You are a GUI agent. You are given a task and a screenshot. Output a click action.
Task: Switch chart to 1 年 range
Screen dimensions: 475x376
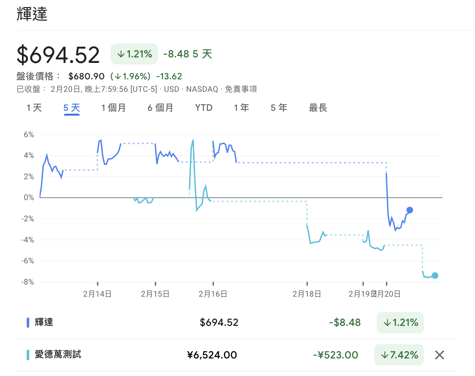click(242, 108)
